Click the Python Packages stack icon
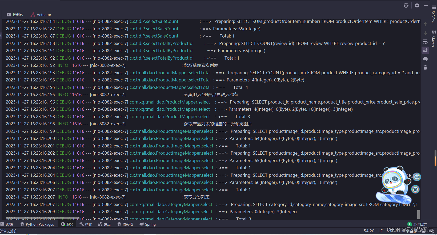The image size is (437, 235). 22,224
